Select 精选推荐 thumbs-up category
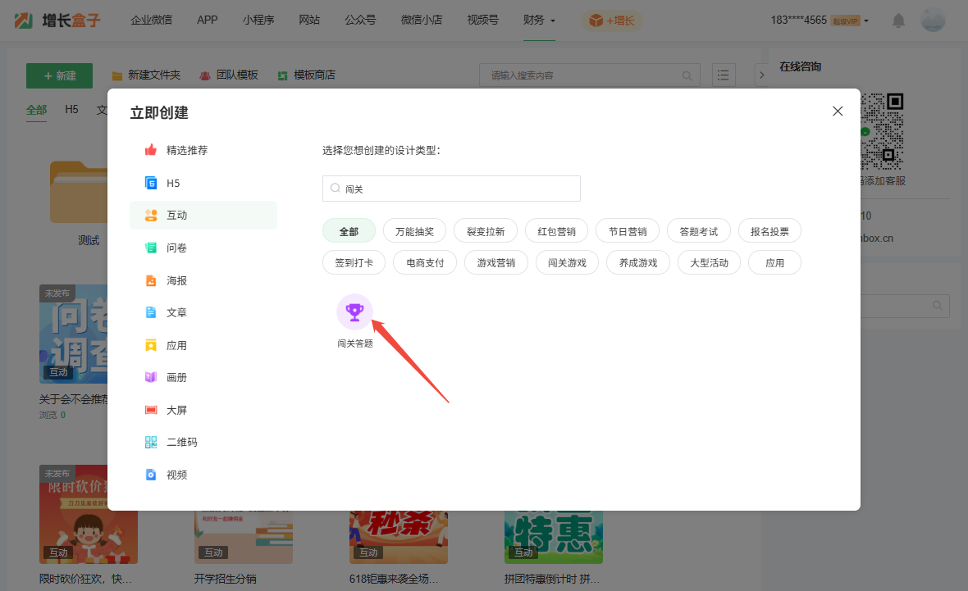 coord(186,150)
